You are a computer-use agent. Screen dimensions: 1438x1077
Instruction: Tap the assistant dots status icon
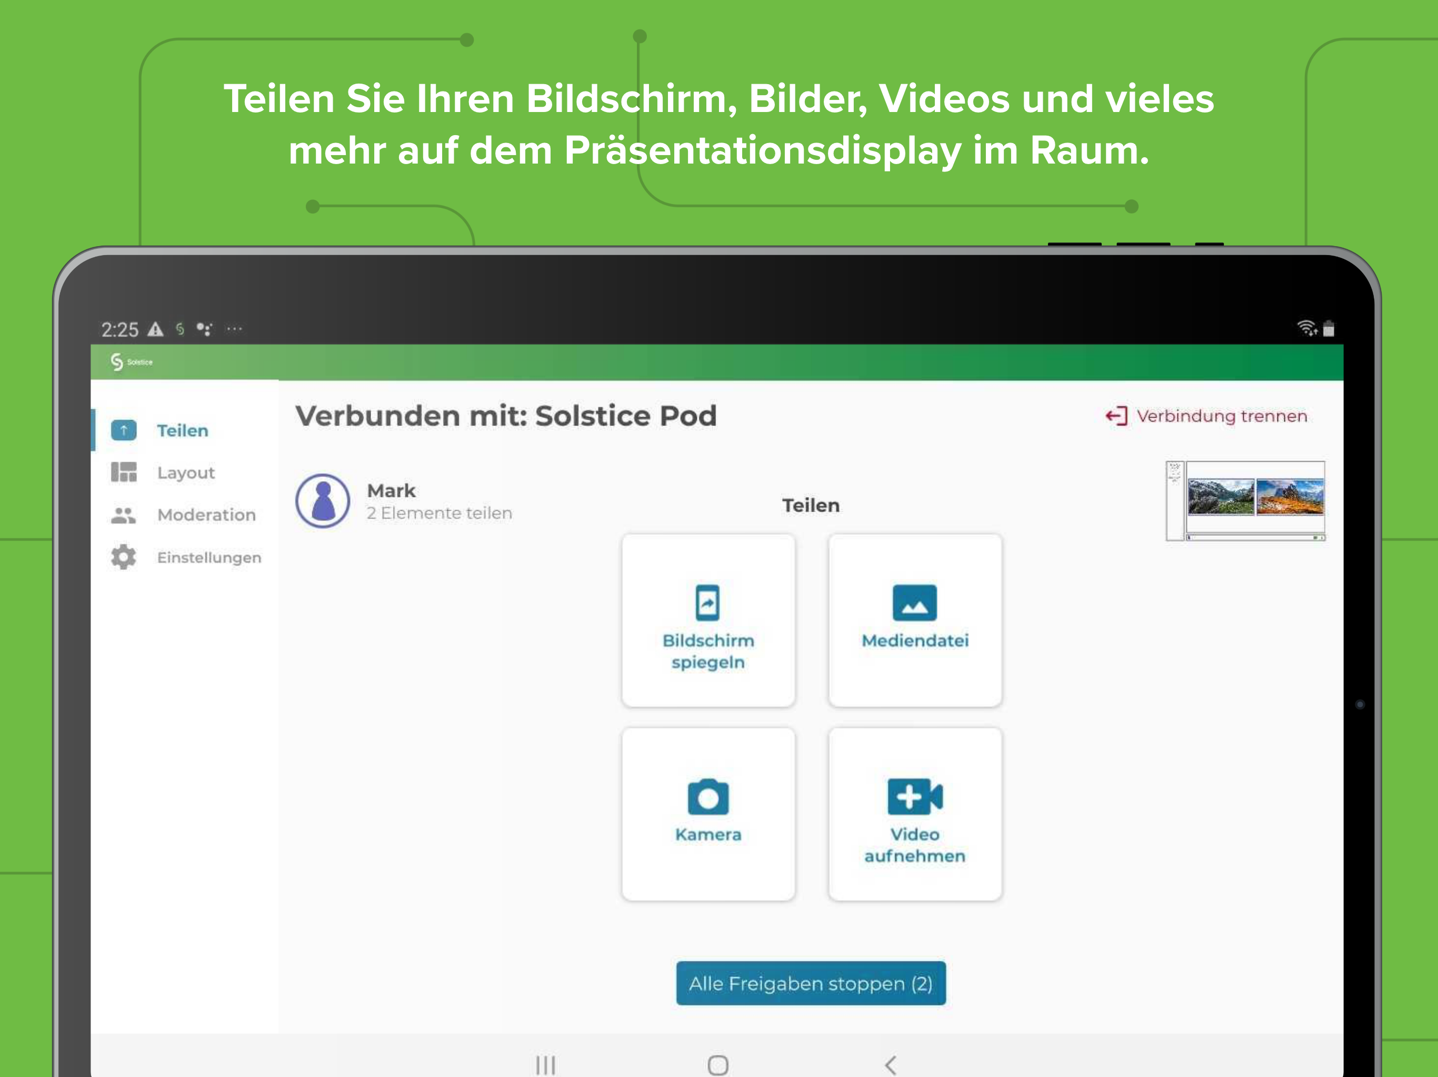click(x=205, y=329)
